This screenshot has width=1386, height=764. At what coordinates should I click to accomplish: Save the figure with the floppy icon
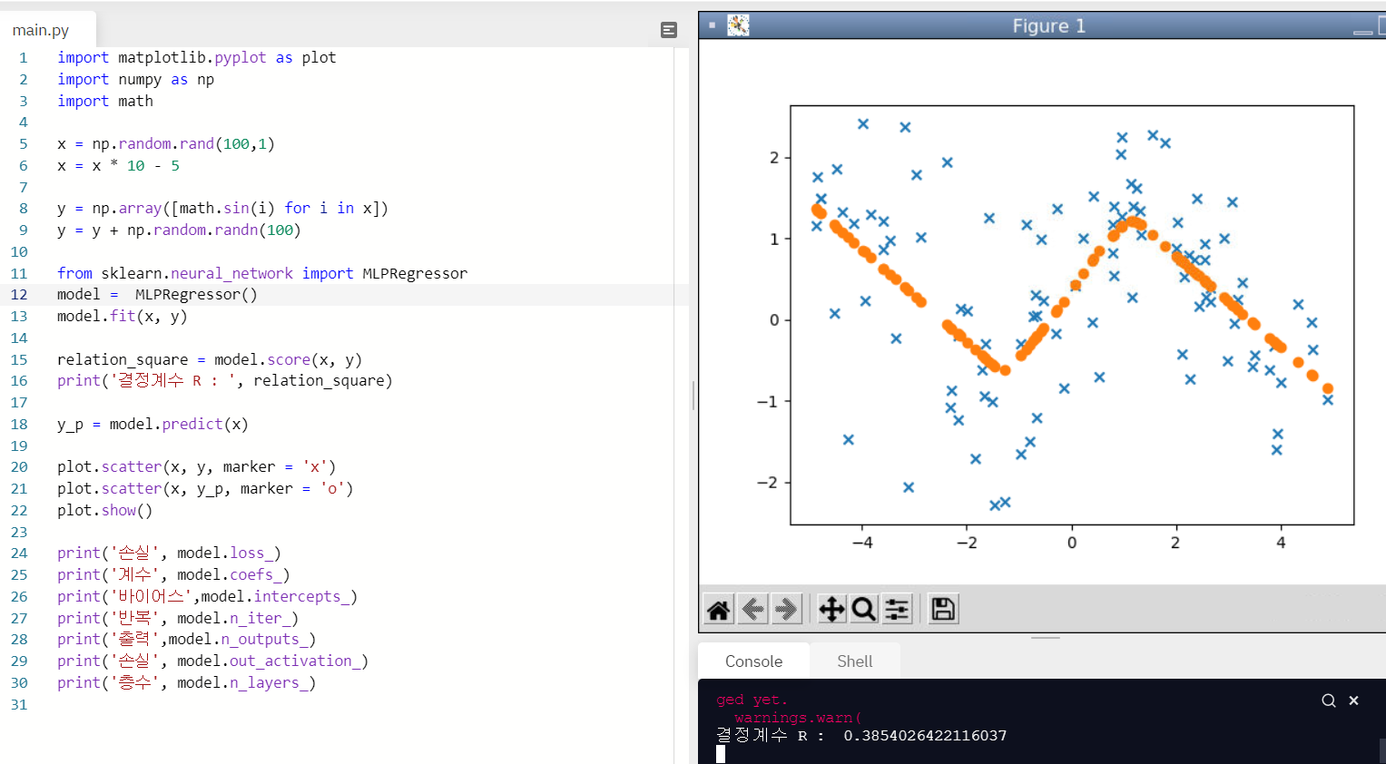tap(943, 610)
